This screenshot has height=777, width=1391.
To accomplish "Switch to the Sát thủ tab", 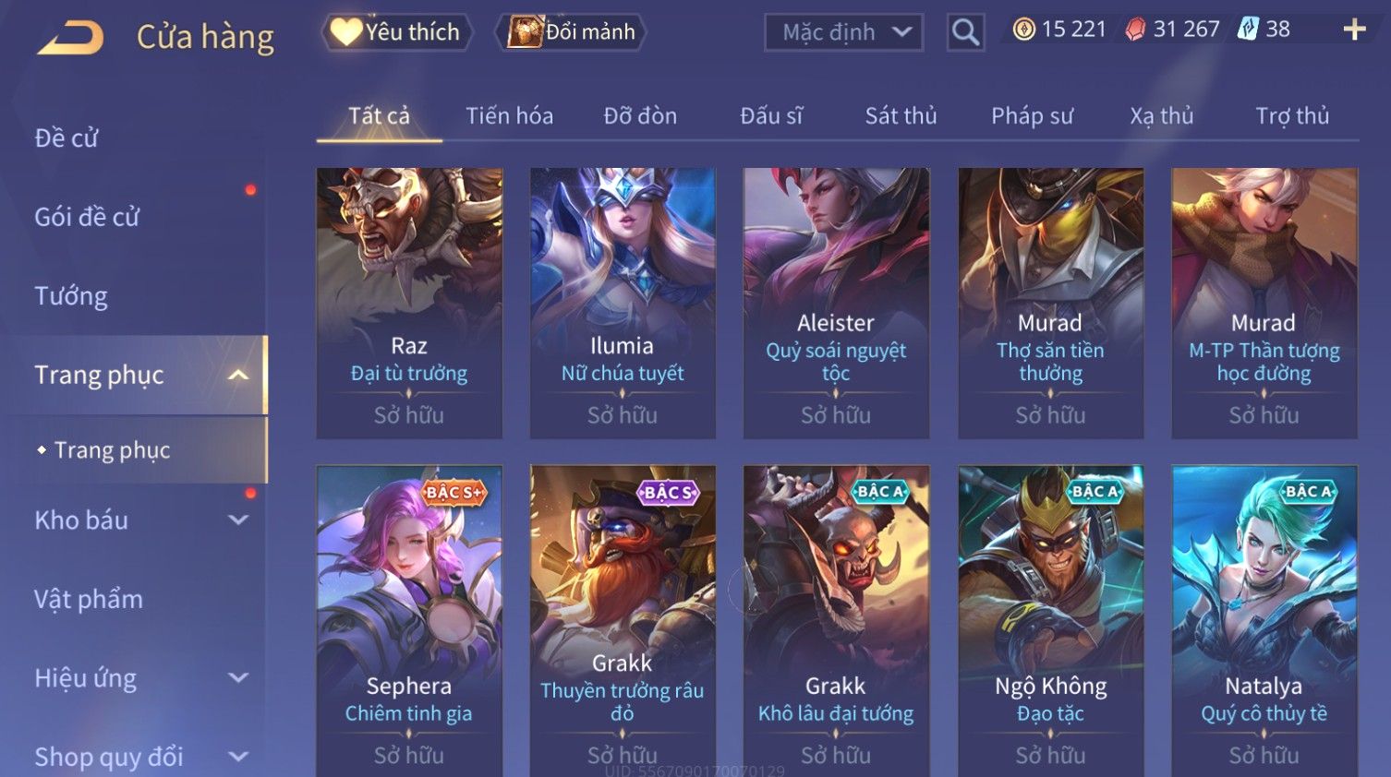I will tap(901, 115).
